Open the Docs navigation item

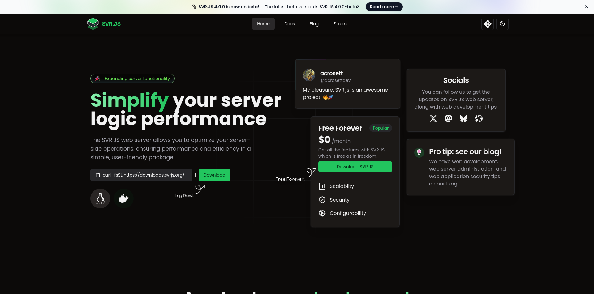coord(290,24)
